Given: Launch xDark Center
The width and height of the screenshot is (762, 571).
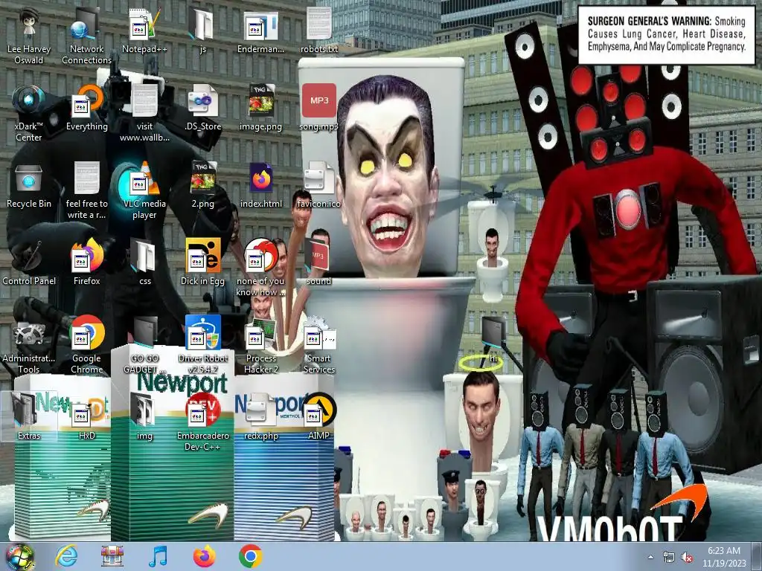Looking at the screenshot, I should point(29,114).
